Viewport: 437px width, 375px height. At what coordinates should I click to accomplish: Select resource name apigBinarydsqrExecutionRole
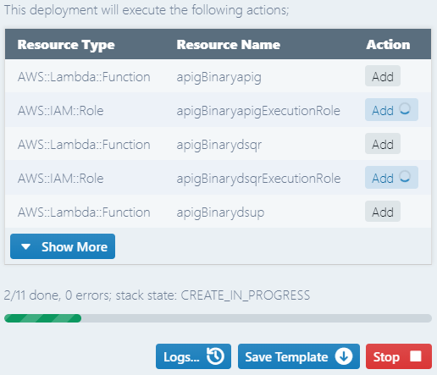tap(258, 179)
